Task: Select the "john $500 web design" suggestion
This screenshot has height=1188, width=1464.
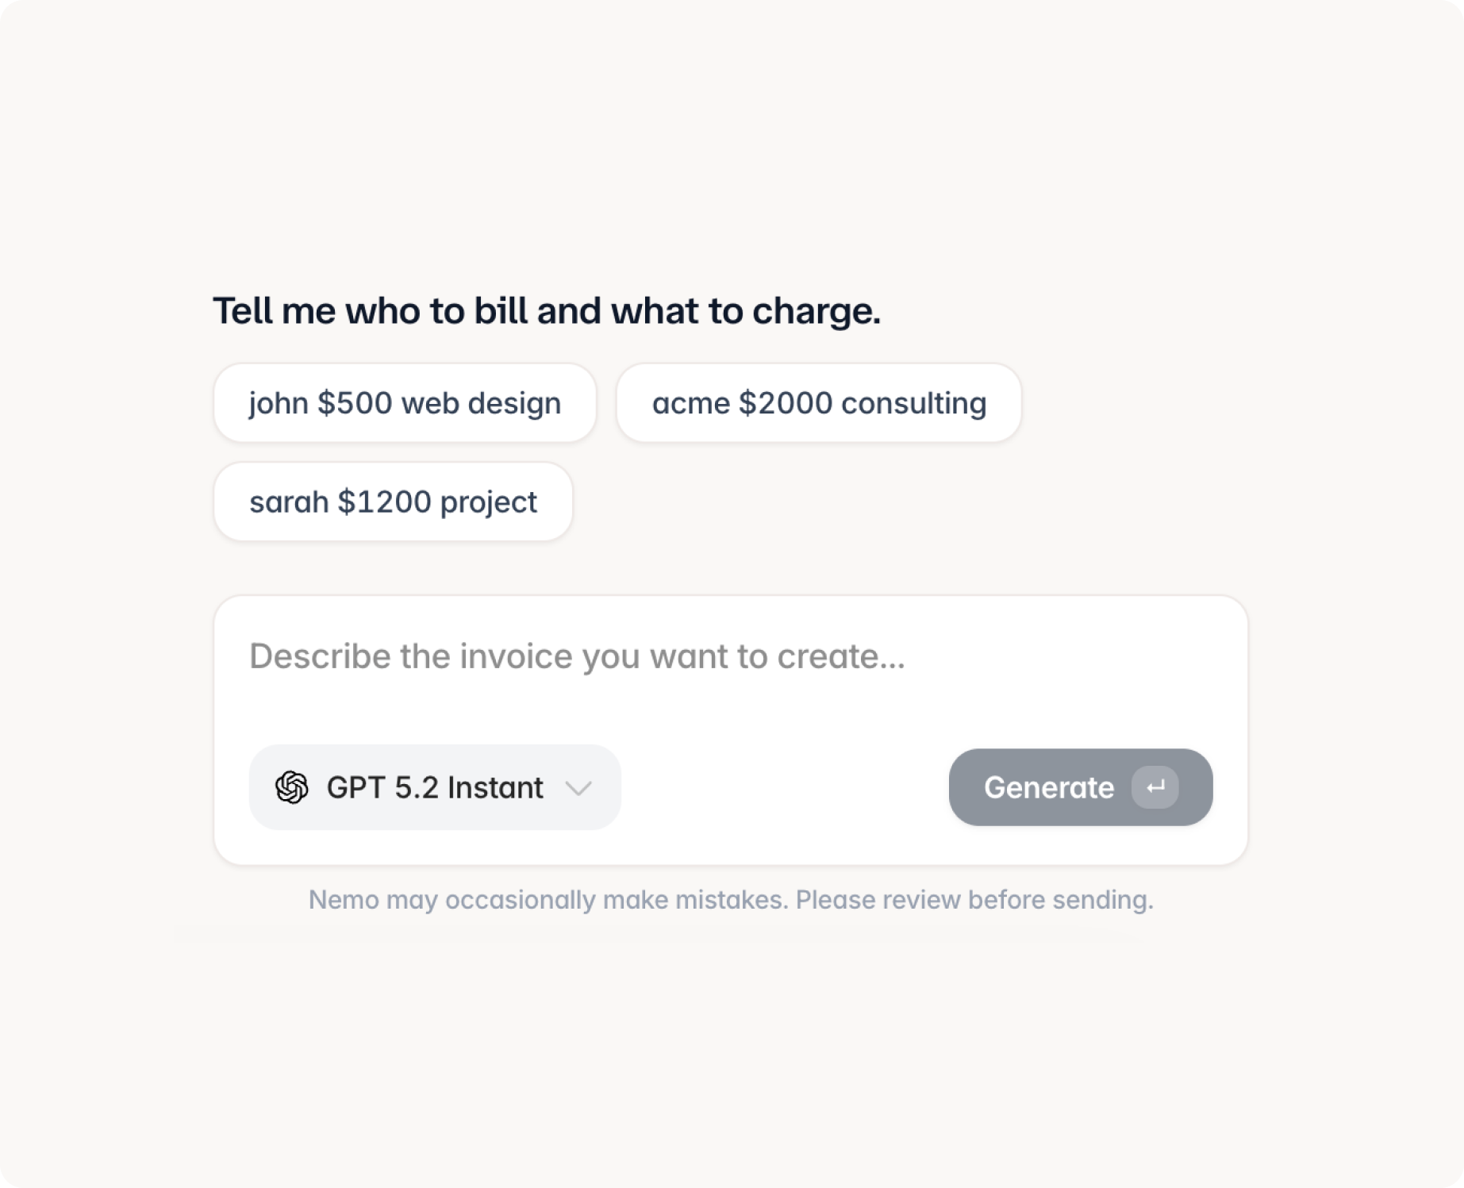Action: (405, 402)
